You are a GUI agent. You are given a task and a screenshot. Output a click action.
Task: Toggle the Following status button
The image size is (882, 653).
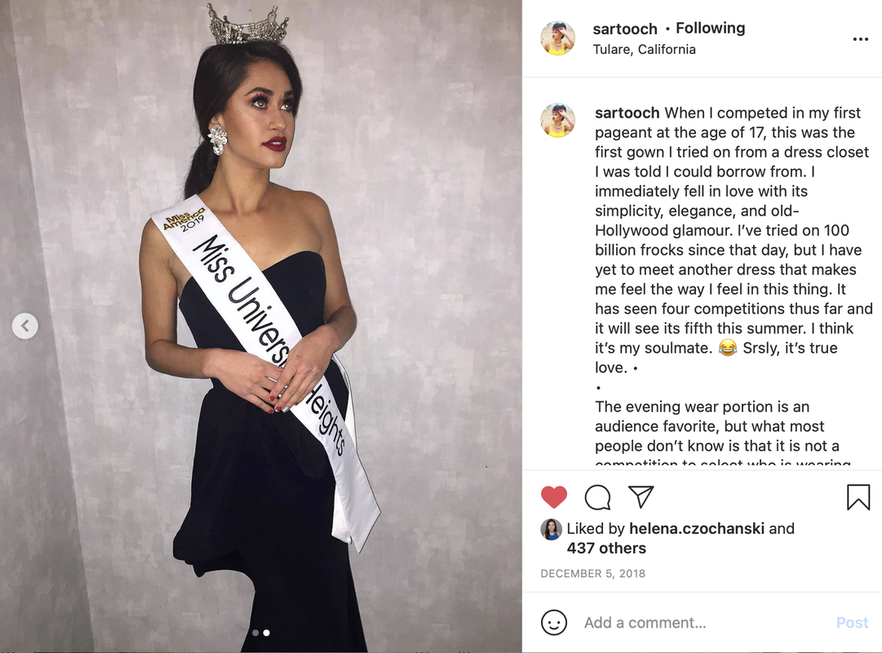click(710, 28)
